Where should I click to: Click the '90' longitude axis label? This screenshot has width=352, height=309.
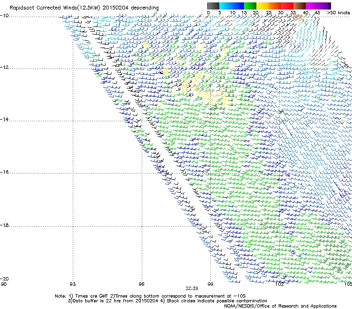pos(4,284)
